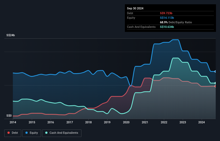Click Cash And Equivalents label in tooltip

point(141,27)
